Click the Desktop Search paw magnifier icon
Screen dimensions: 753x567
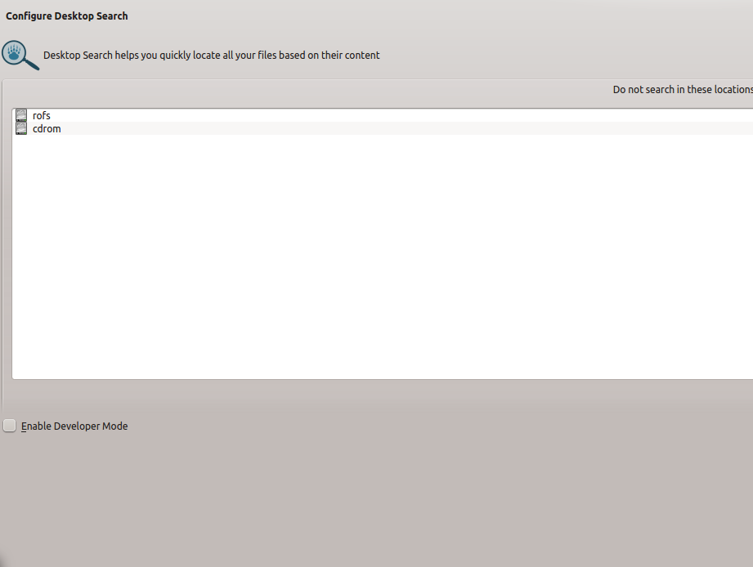coord(20,56)
